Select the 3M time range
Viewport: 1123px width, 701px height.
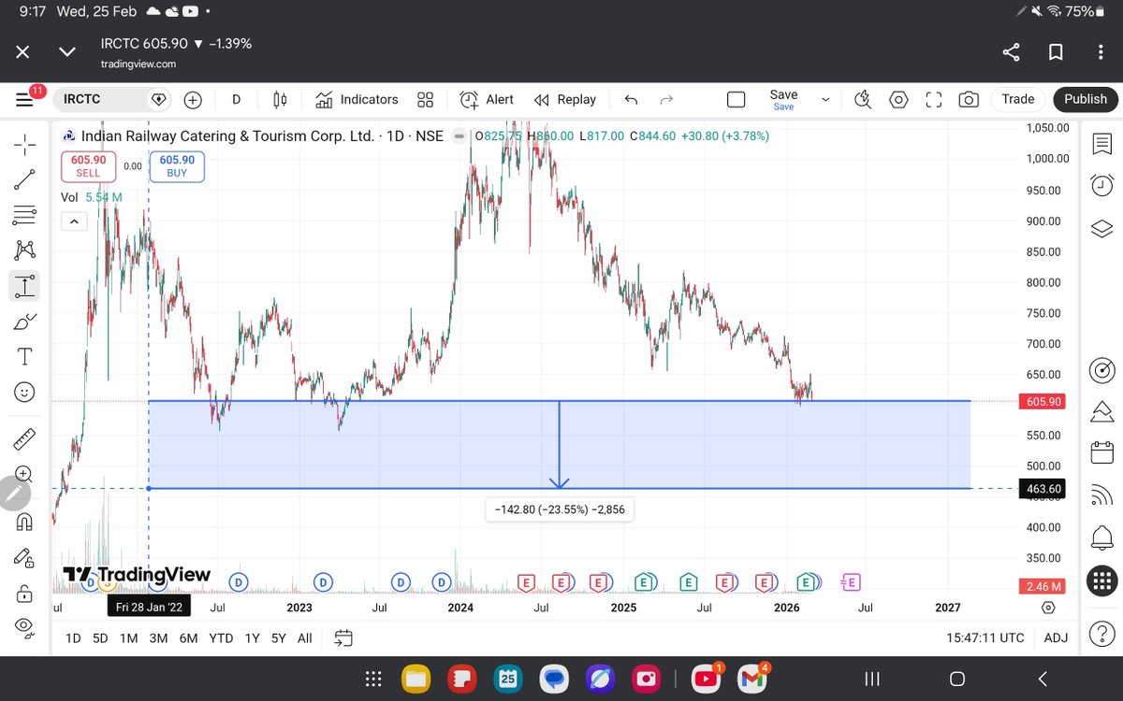158,638
